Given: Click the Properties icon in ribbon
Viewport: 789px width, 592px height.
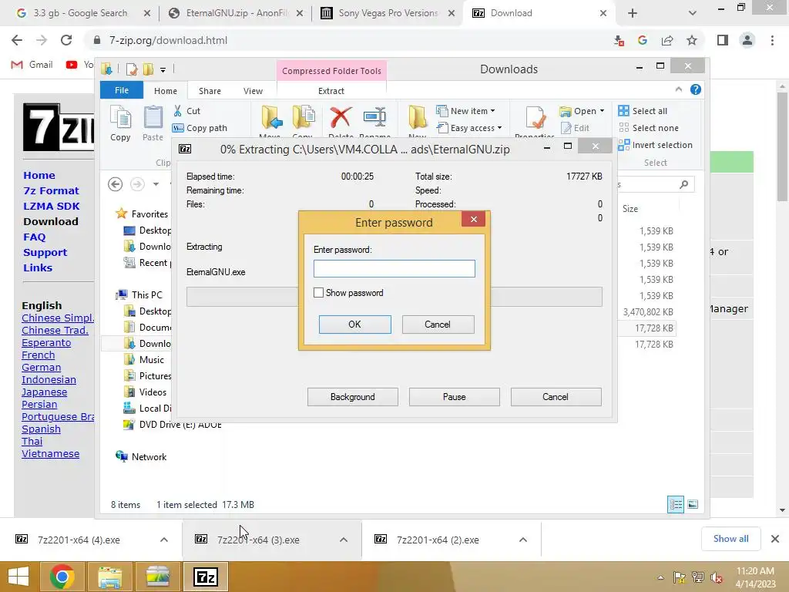Looking at the screenshot, I should coord(535,119).
